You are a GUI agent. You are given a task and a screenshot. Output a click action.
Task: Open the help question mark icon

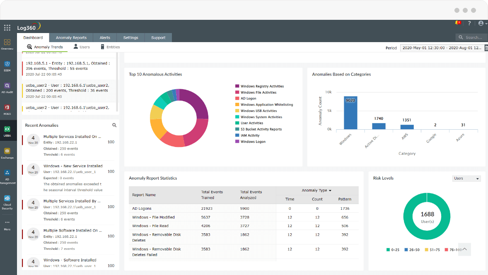point(469,24)
